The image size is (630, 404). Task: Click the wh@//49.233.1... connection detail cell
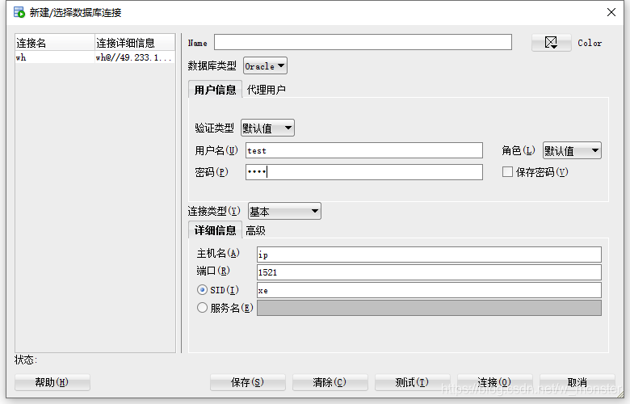coord(135,57)
